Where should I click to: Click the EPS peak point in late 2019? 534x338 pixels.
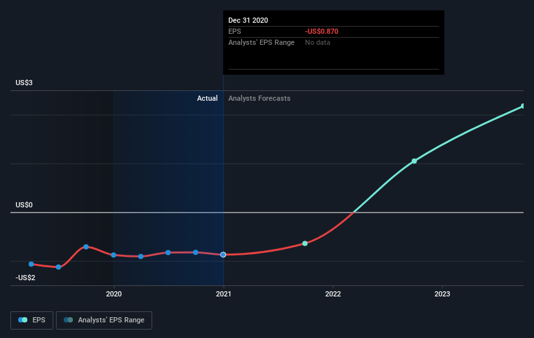click(x=86, y=247)
